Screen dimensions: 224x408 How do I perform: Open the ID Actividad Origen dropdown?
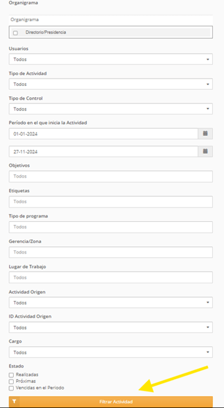coord(111,327)
